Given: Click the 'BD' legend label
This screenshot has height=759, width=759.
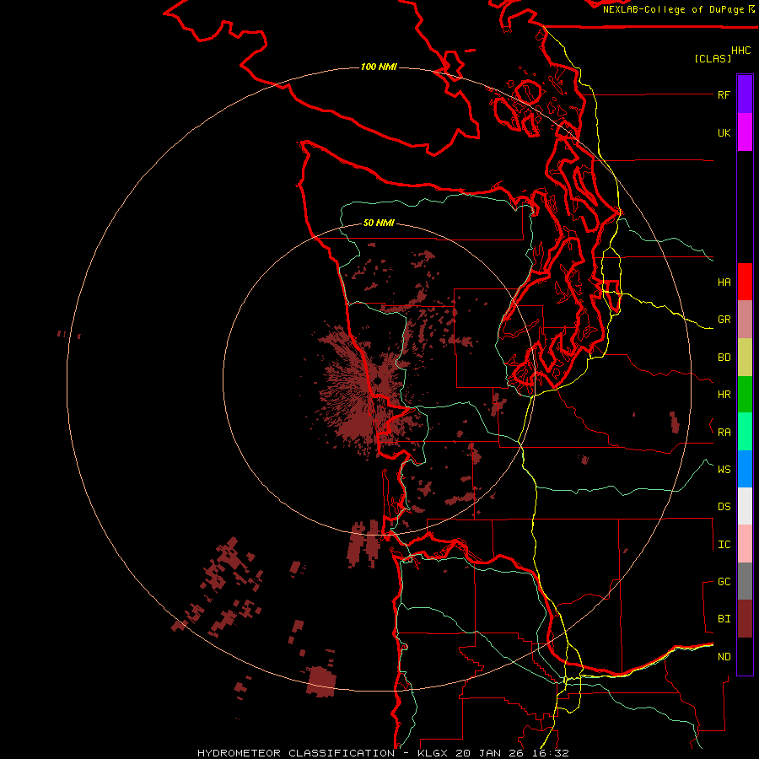Looking at the screenshot, I should [724, 358].
